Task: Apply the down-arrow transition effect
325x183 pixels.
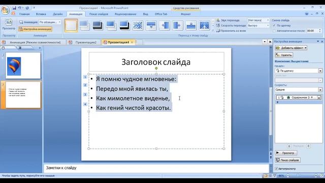Action: click(x=151, y=25)
